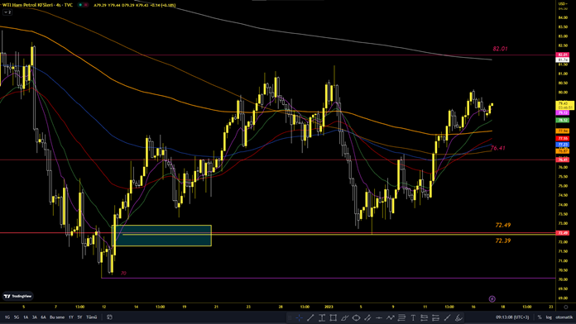The height and width of the screenshot is (324, 576).
Task: Select the parallel channel tool
Action: pyautogui.click(x=367, y=317)
